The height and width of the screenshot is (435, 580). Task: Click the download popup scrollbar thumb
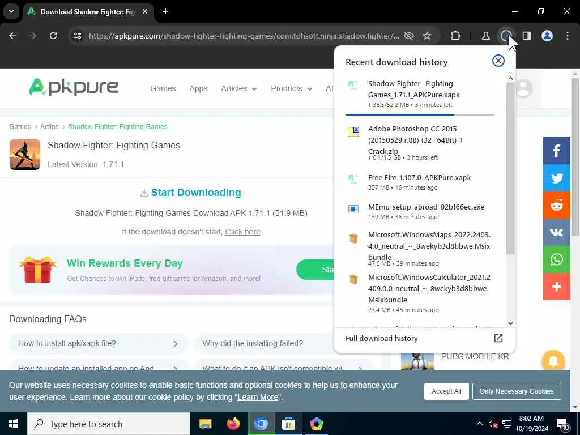(510, 168)
